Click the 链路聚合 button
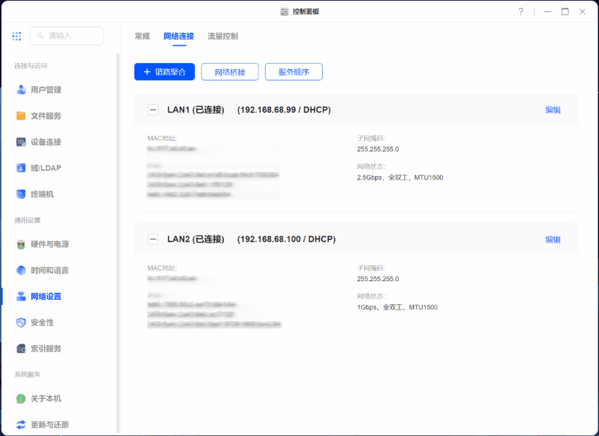599x436 pixels. pos(164,72)
